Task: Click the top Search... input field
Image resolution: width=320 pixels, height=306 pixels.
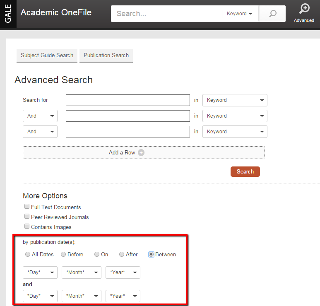Action: (x=166, y=14)
